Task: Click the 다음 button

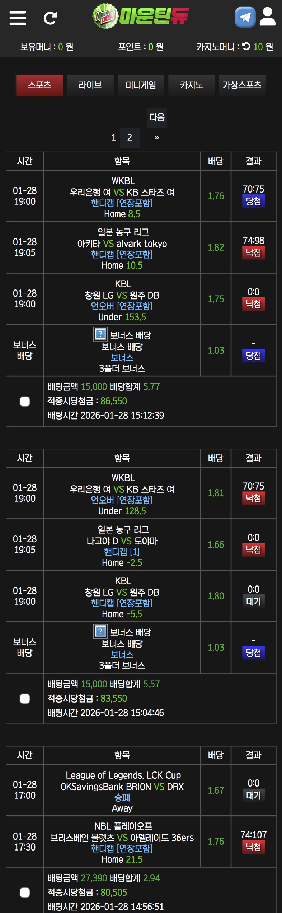Action: [x=157, y=117]
